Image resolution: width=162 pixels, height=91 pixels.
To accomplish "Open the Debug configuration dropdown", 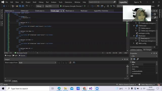I will (40, 6).
